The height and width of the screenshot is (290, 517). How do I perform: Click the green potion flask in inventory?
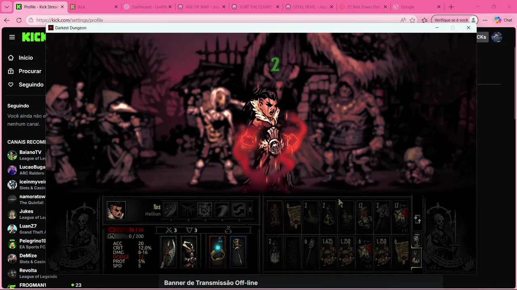[328, 217]
